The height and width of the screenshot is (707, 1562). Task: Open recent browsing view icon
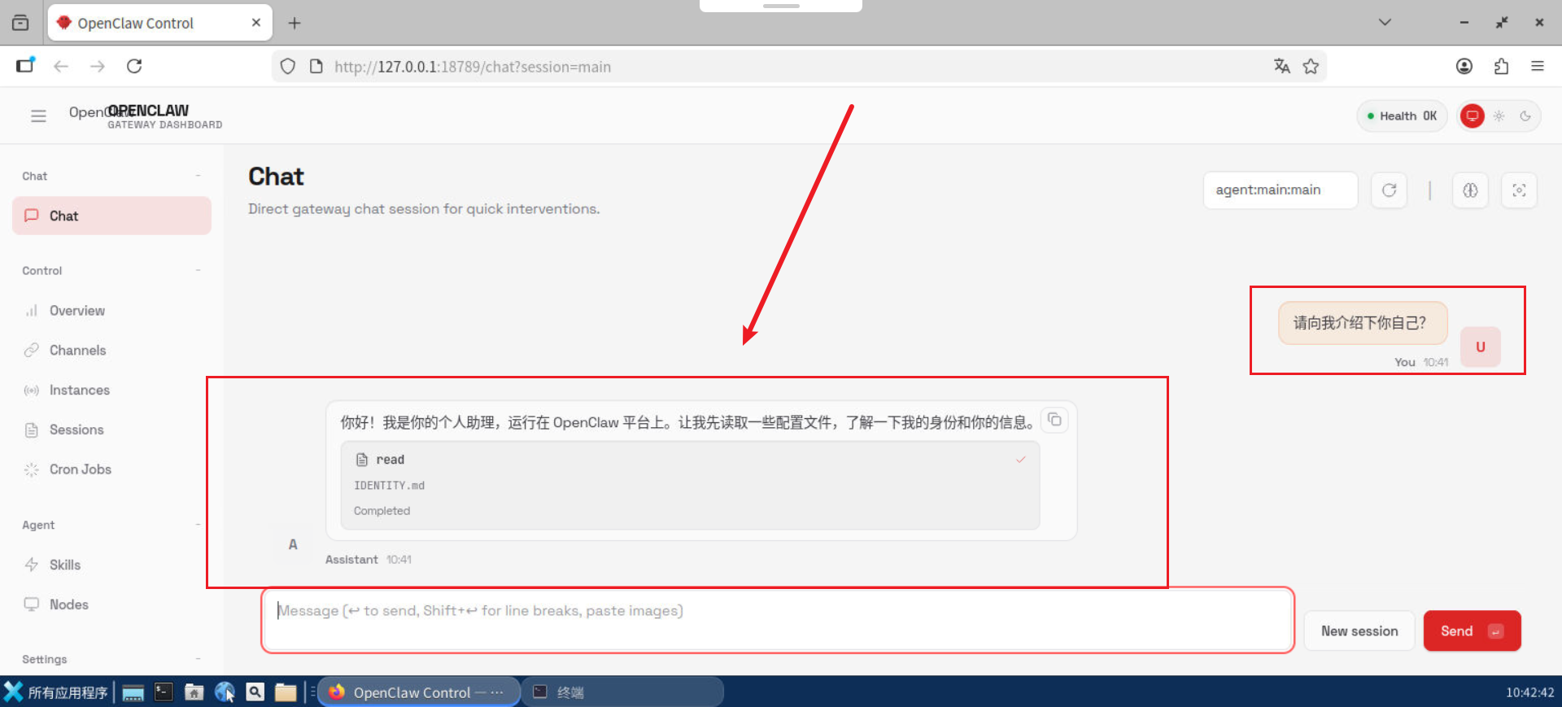coord(20,23)
